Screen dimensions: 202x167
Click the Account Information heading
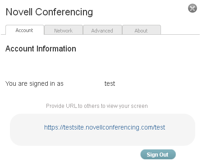pos(41,49)
